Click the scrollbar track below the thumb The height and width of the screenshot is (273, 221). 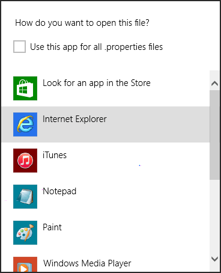pos(214,216)
